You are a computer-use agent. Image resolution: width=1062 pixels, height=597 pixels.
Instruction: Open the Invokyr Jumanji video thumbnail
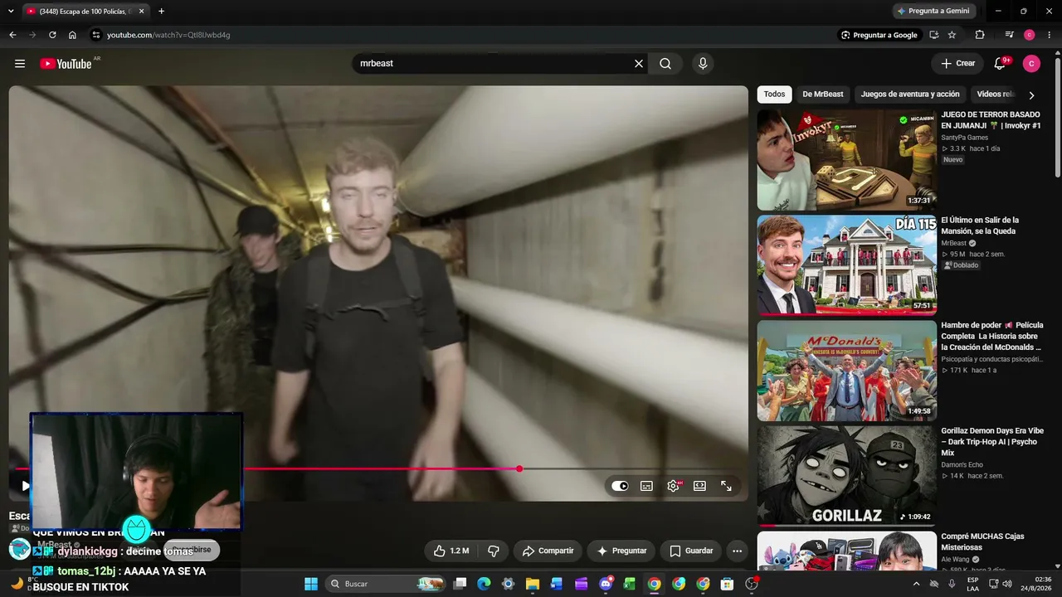click(x=846, y=160)
